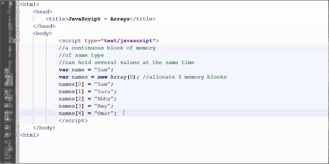The image size is (329, 164).
Task: Click comment '//a continuous block of memory'
Action: 107,48
